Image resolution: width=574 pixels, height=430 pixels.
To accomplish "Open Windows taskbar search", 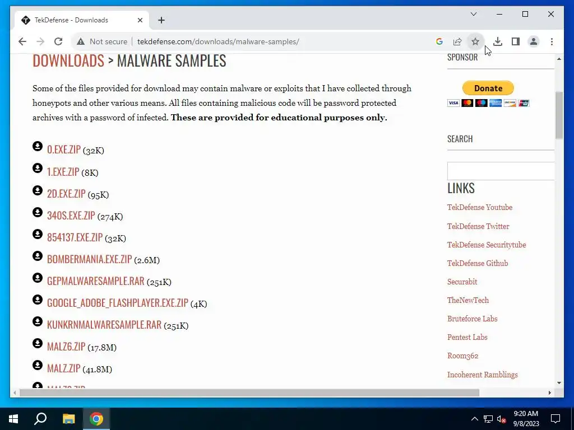I will tap(40, 419).
